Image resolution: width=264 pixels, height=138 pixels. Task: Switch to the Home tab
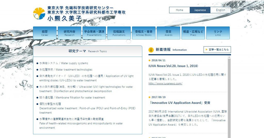(179, 10)
